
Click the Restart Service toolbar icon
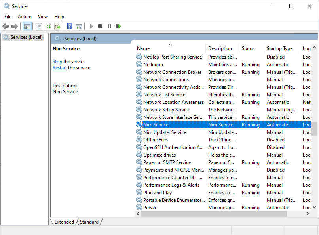click(118, 26)
